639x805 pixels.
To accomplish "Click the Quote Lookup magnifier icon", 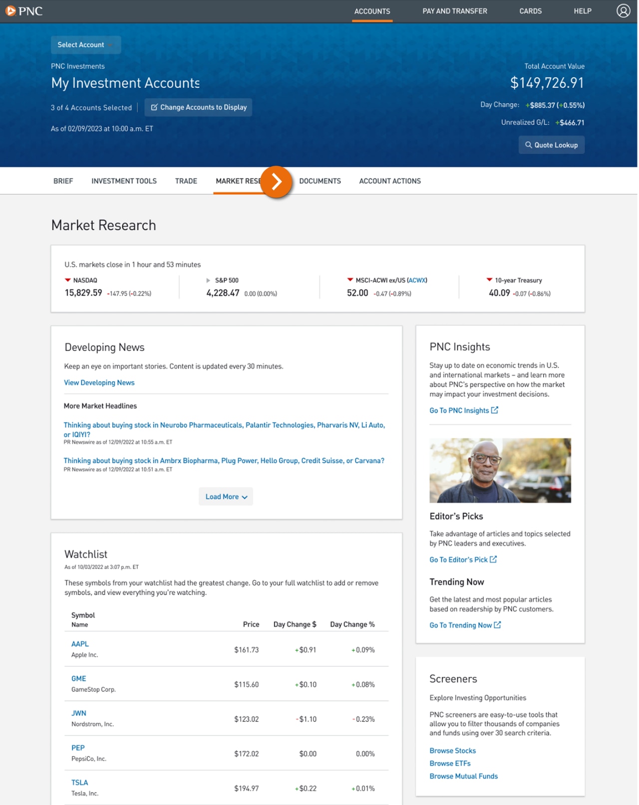I will [528, 145].
